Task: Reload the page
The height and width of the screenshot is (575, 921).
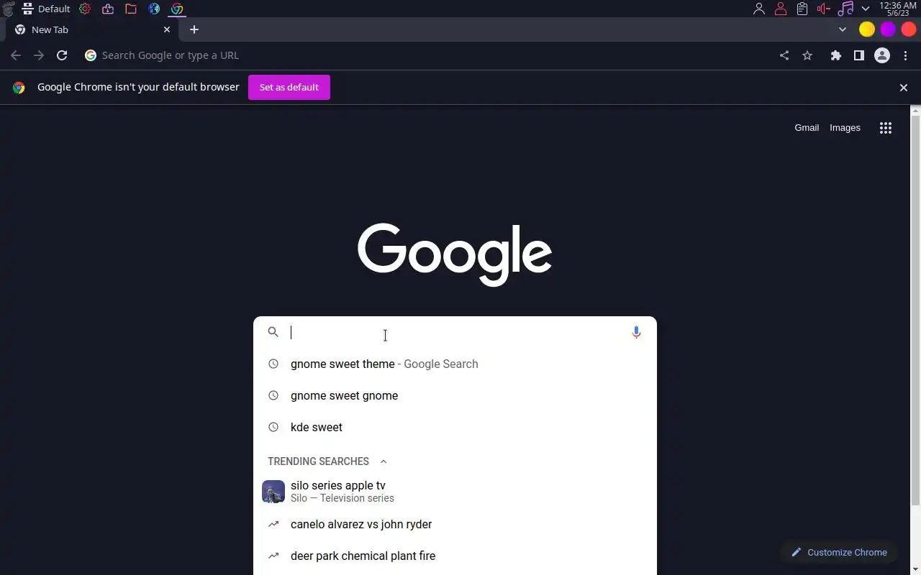Action: tap(62, 55)
